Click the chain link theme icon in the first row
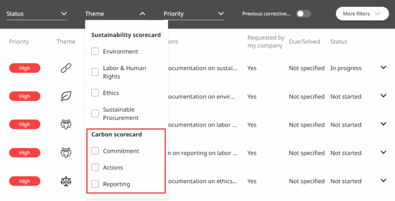 pyautogui.click(x=66, y=68)
